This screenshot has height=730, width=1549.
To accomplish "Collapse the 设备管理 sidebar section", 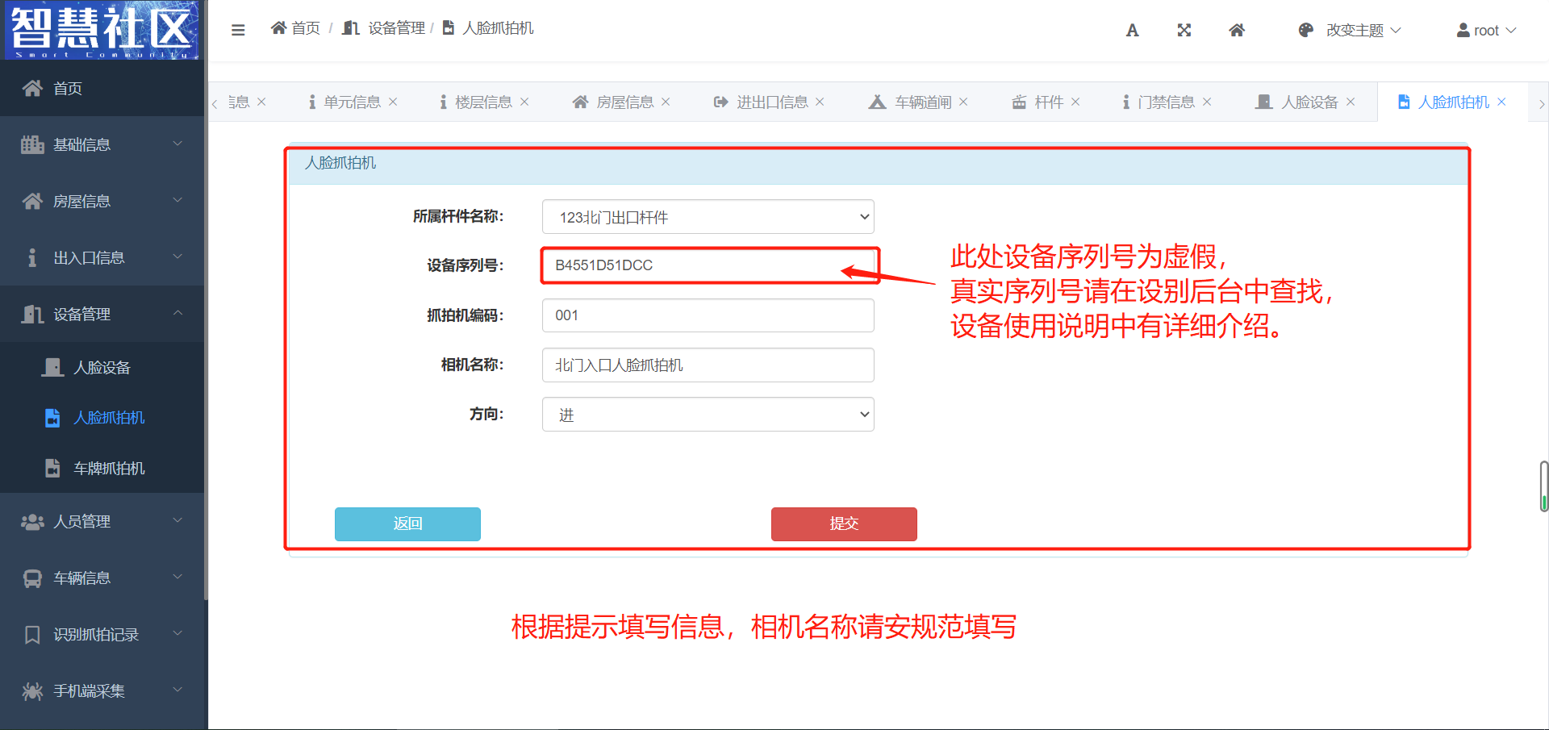I will (102, 314).
